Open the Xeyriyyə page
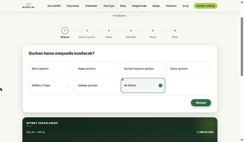244x142 pixels. 109,6
